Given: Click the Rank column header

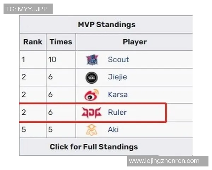Looking at the screenshot, I should (x=33, y=42).
